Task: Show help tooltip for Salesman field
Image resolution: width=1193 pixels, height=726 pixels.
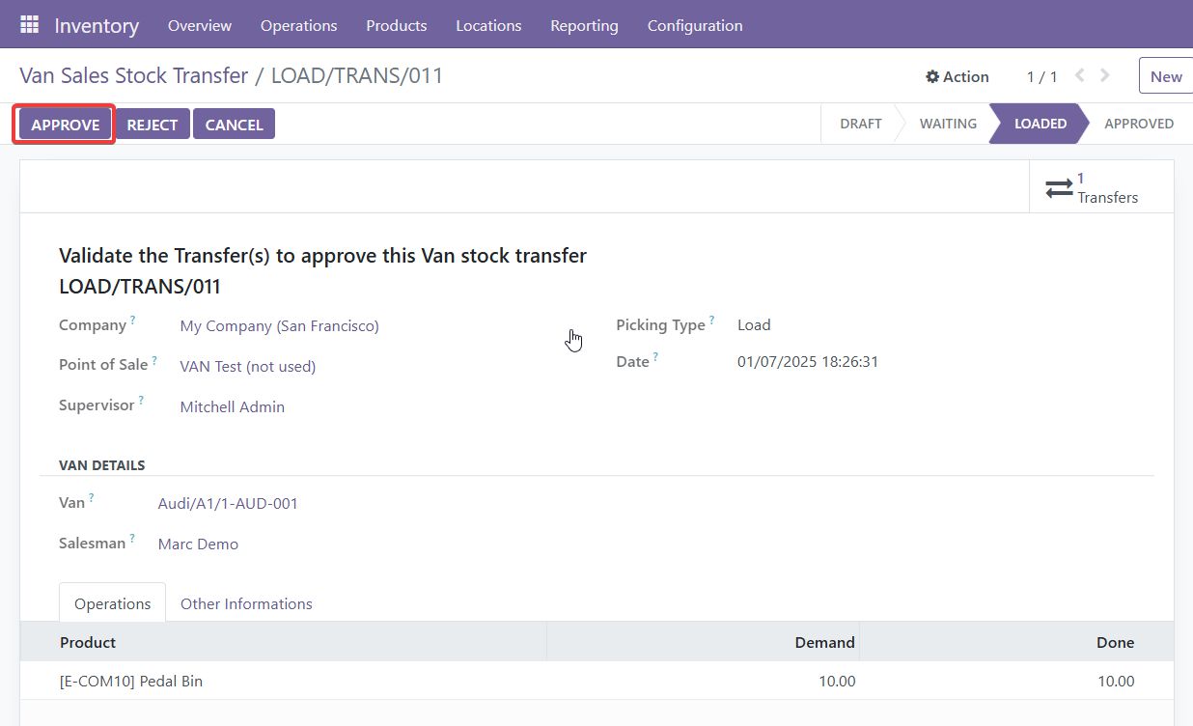Action: point(132,538)
